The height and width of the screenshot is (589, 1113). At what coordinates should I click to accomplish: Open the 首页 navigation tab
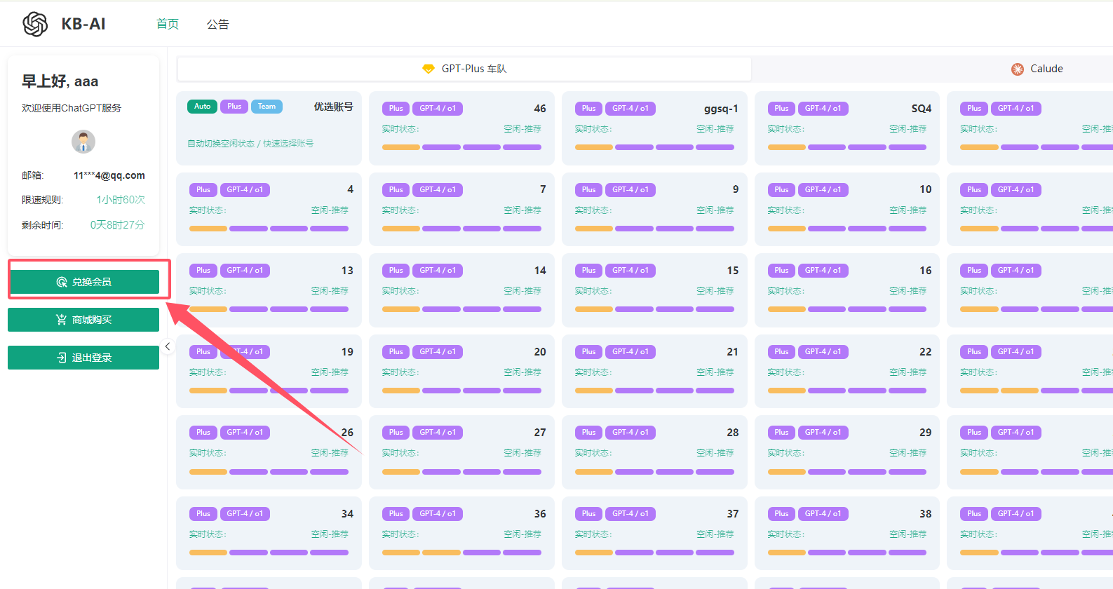tap(167, 24)
